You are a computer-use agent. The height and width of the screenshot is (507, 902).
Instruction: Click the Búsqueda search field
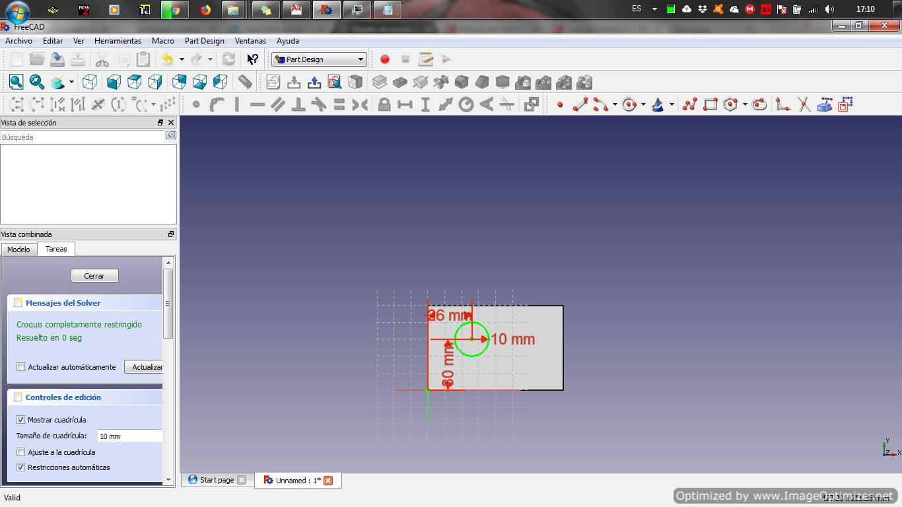[x=83, y=137]
